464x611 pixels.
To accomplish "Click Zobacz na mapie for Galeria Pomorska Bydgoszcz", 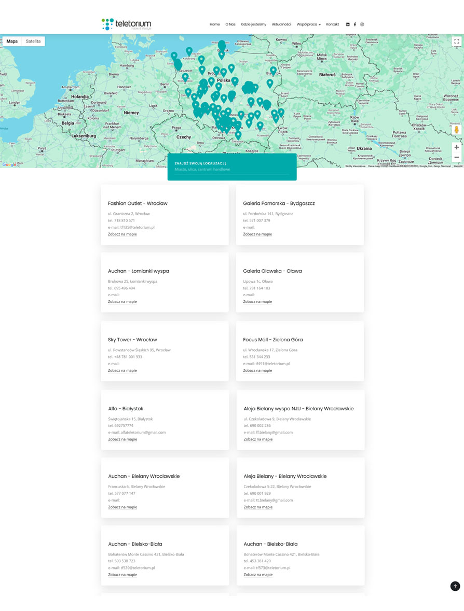I will pyautogui.click(x=257, y=234).
